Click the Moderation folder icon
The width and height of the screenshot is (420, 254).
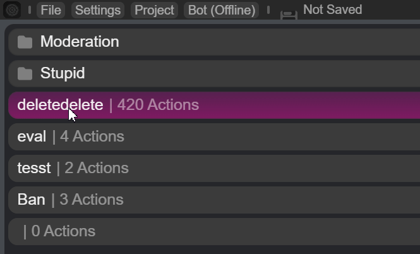pos(25,42)
